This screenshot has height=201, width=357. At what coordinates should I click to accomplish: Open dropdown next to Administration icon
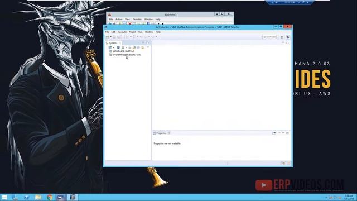point(126,47)
